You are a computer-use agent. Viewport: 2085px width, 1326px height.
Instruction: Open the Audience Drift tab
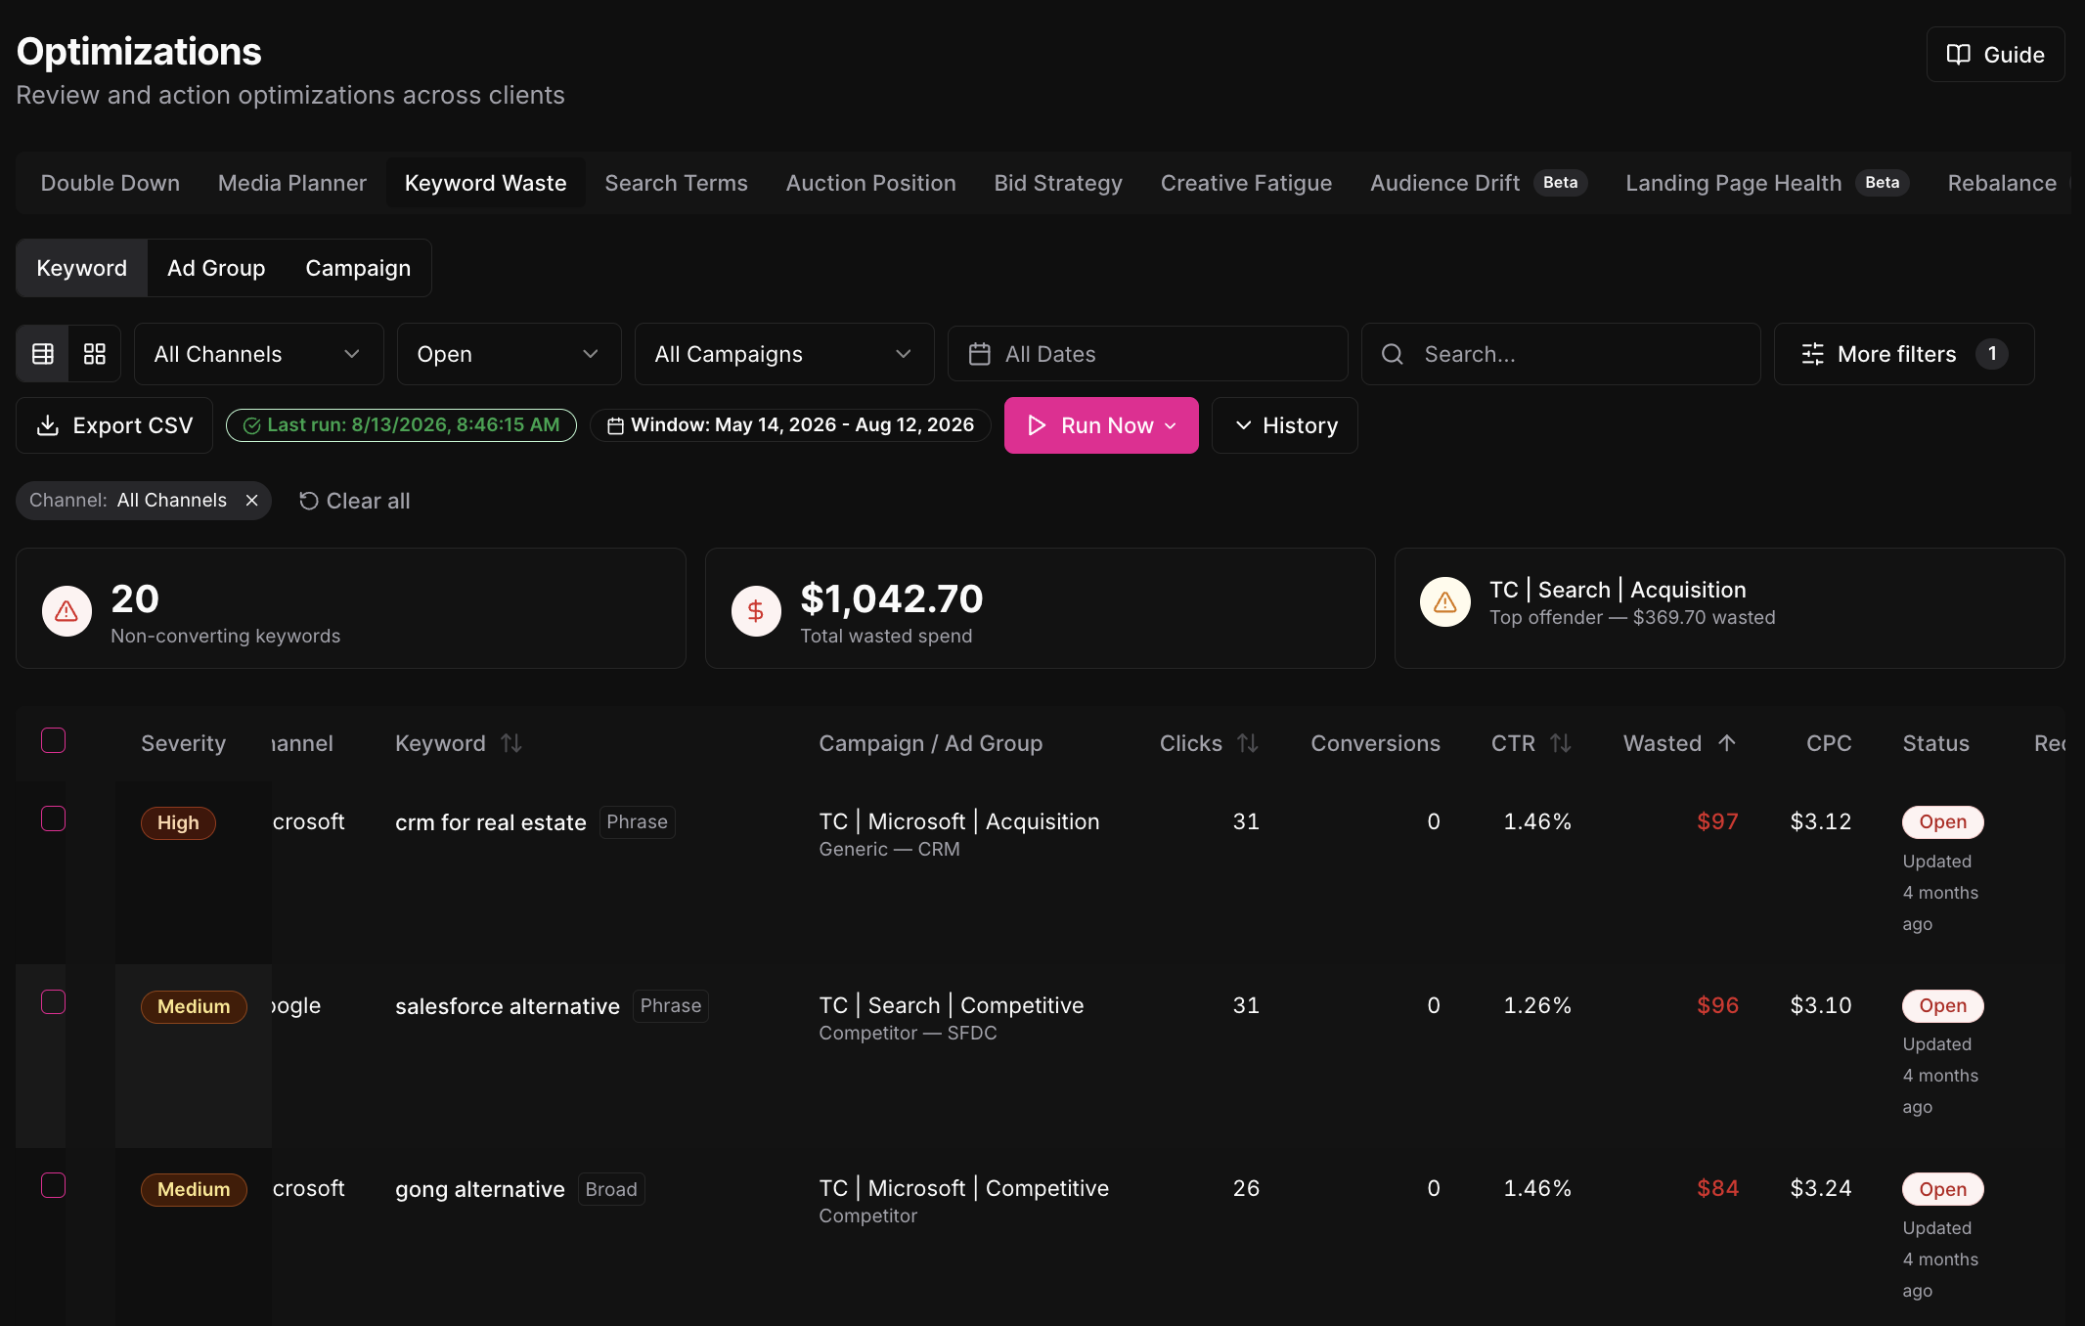pos(1478,183)
